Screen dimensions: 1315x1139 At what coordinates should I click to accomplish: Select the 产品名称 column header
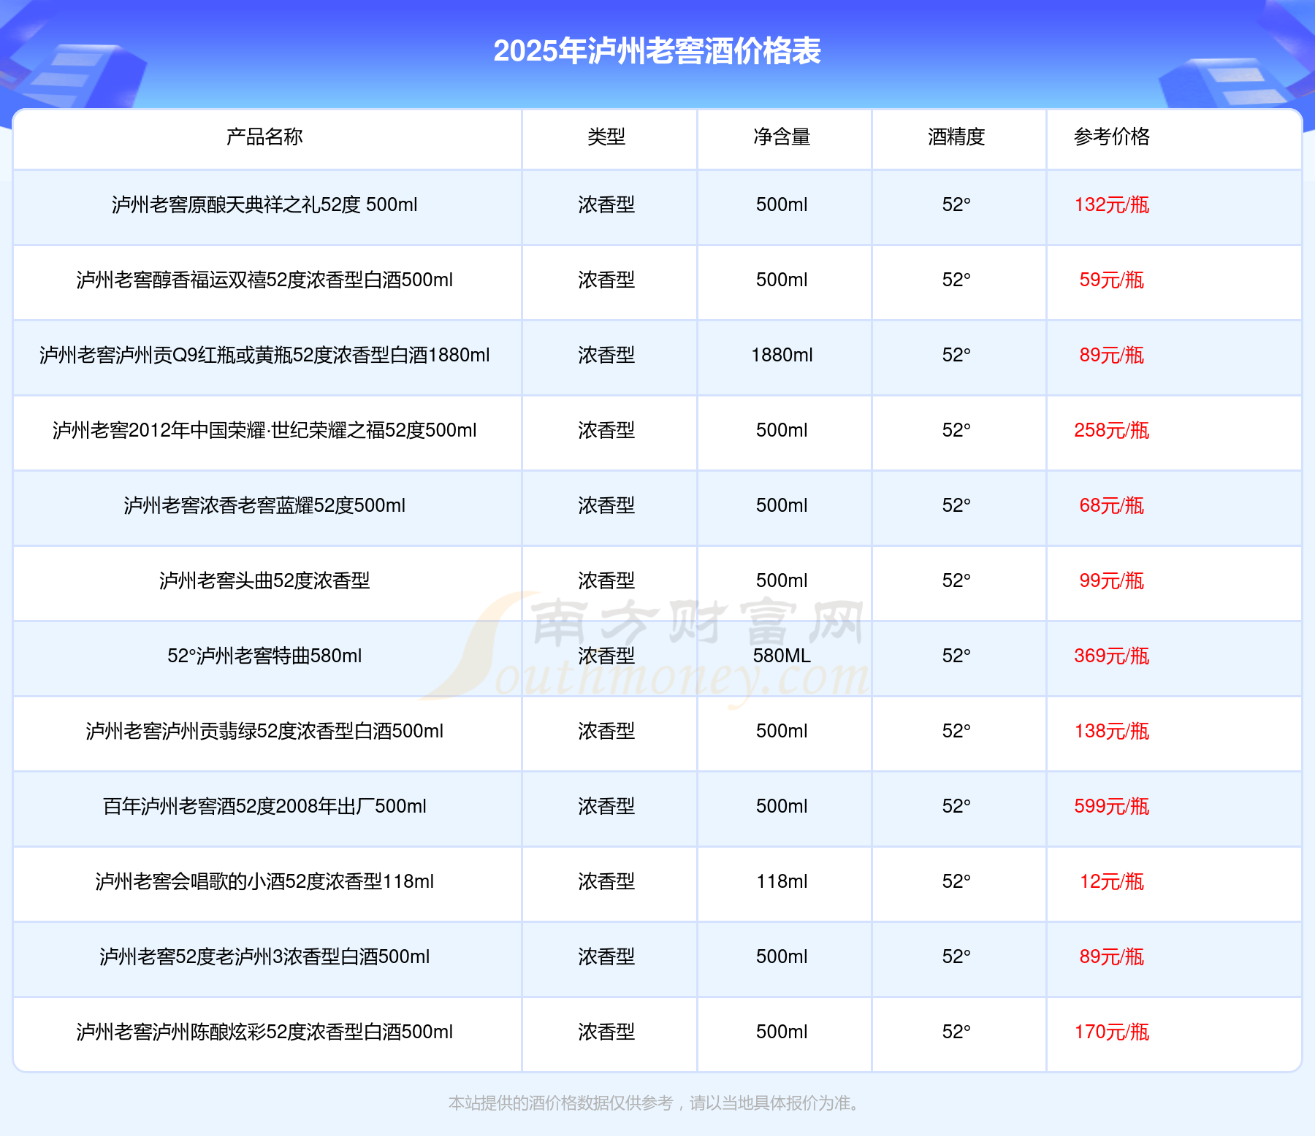pyautogui.click(x=264, y=137)
